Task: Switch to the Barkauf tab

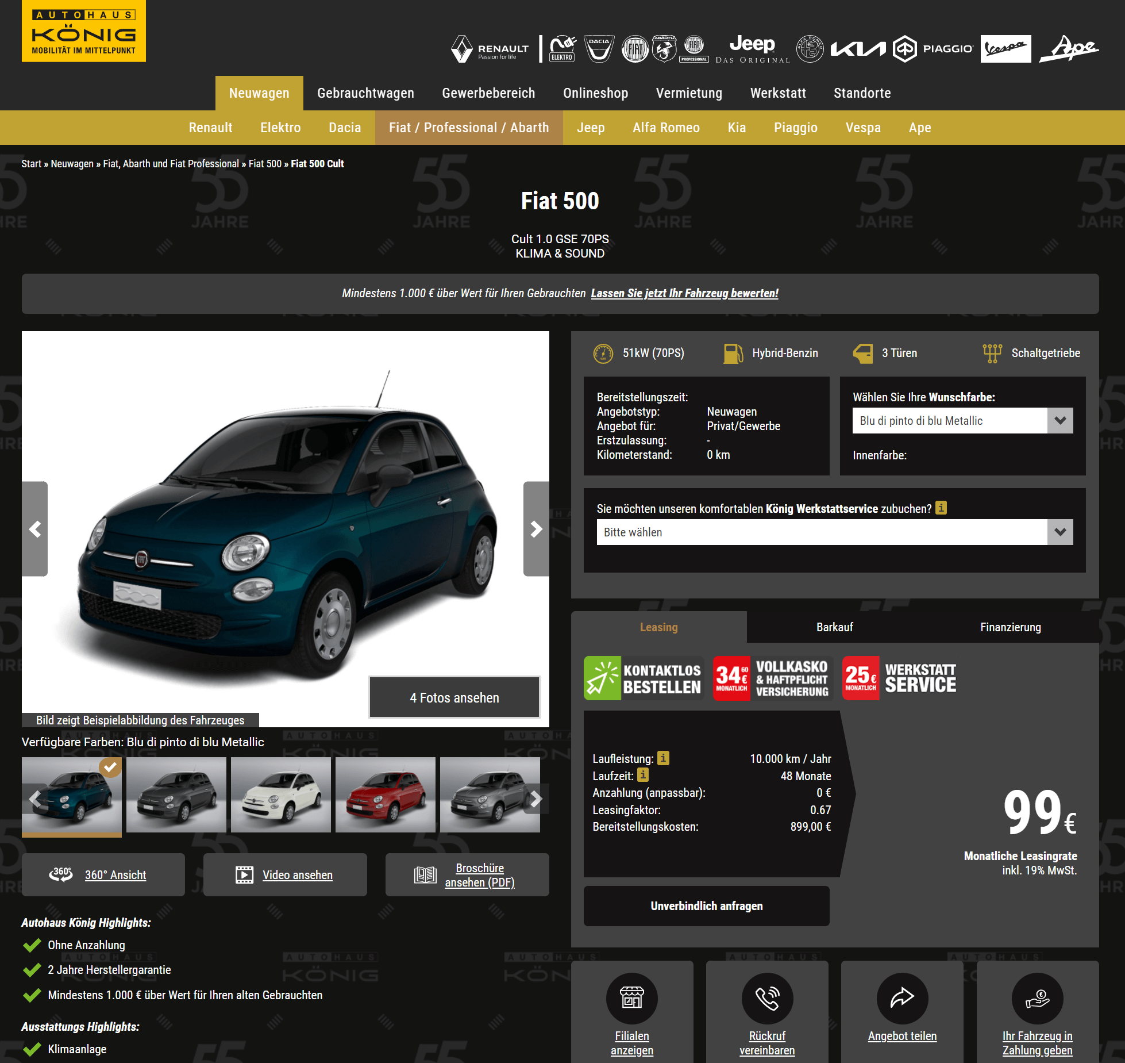Action: 835,627
